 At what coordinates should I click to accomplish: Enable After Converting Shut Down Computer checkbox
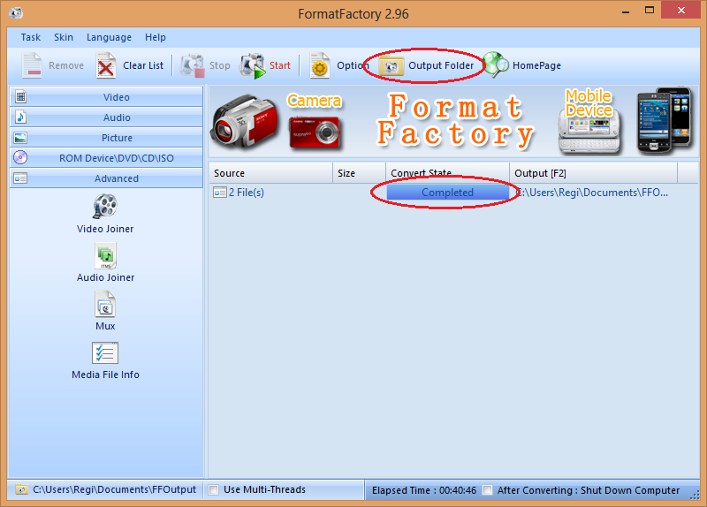tap(488, 490)
